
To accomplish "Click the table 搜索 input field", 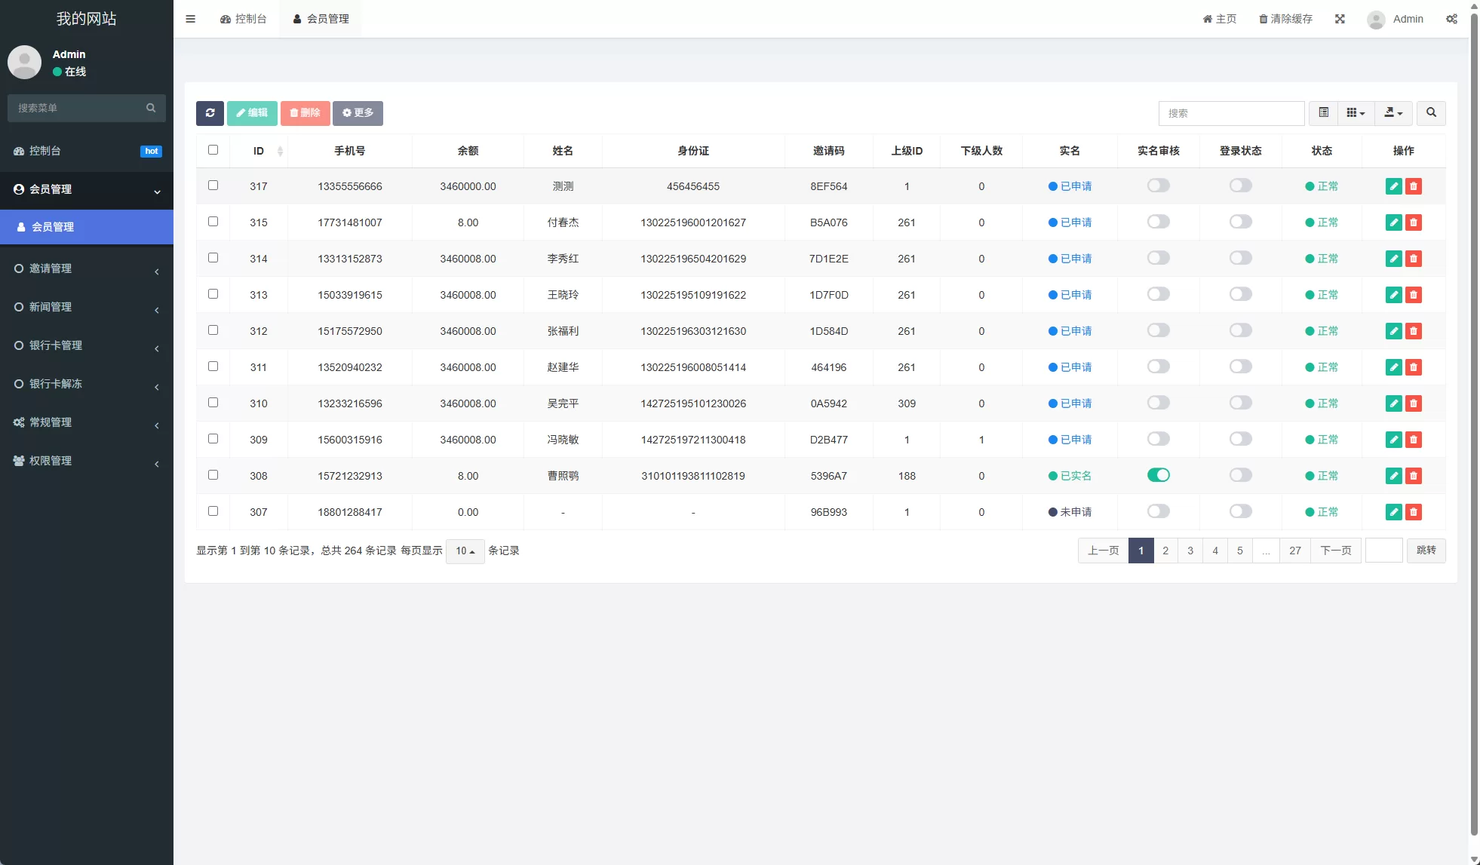I will tap(1231, 113).
